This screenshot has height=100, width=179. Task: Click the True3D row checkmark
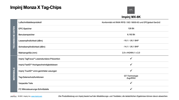pos(131,70)
